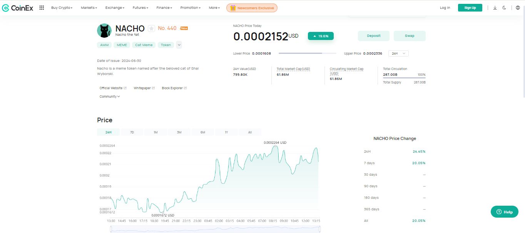Select the 24H chart tab
The width and height of the screenshot is (525, 233).
tap(109, 132)
